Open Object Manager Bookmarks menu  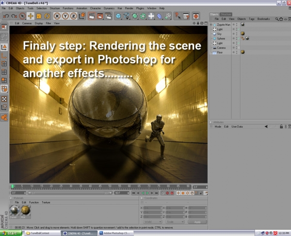[263, 19]
